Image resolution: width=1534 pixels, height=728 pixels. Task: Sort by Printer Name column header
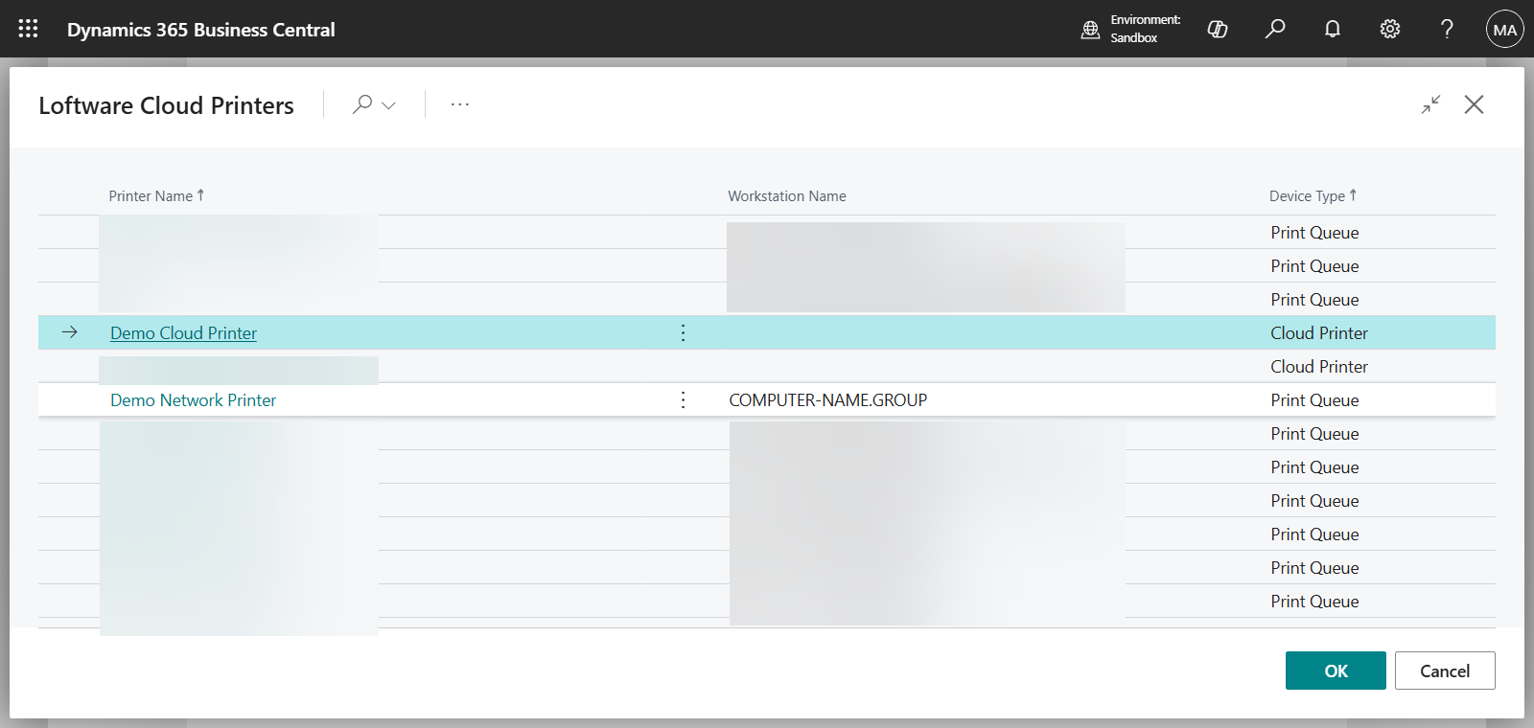pyautogui.click(x=156, y=195)
